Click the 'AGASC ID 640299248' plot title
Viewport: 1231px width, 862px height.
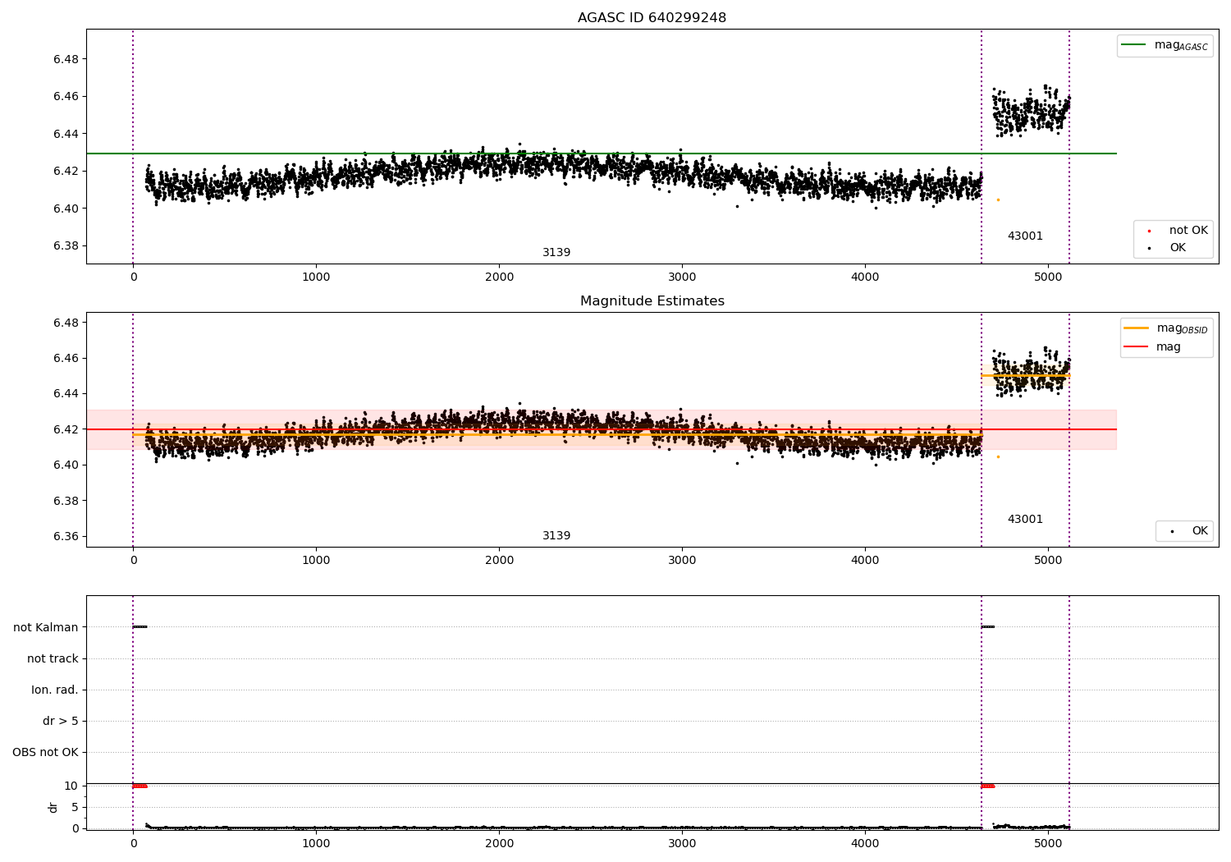[652, 18]
